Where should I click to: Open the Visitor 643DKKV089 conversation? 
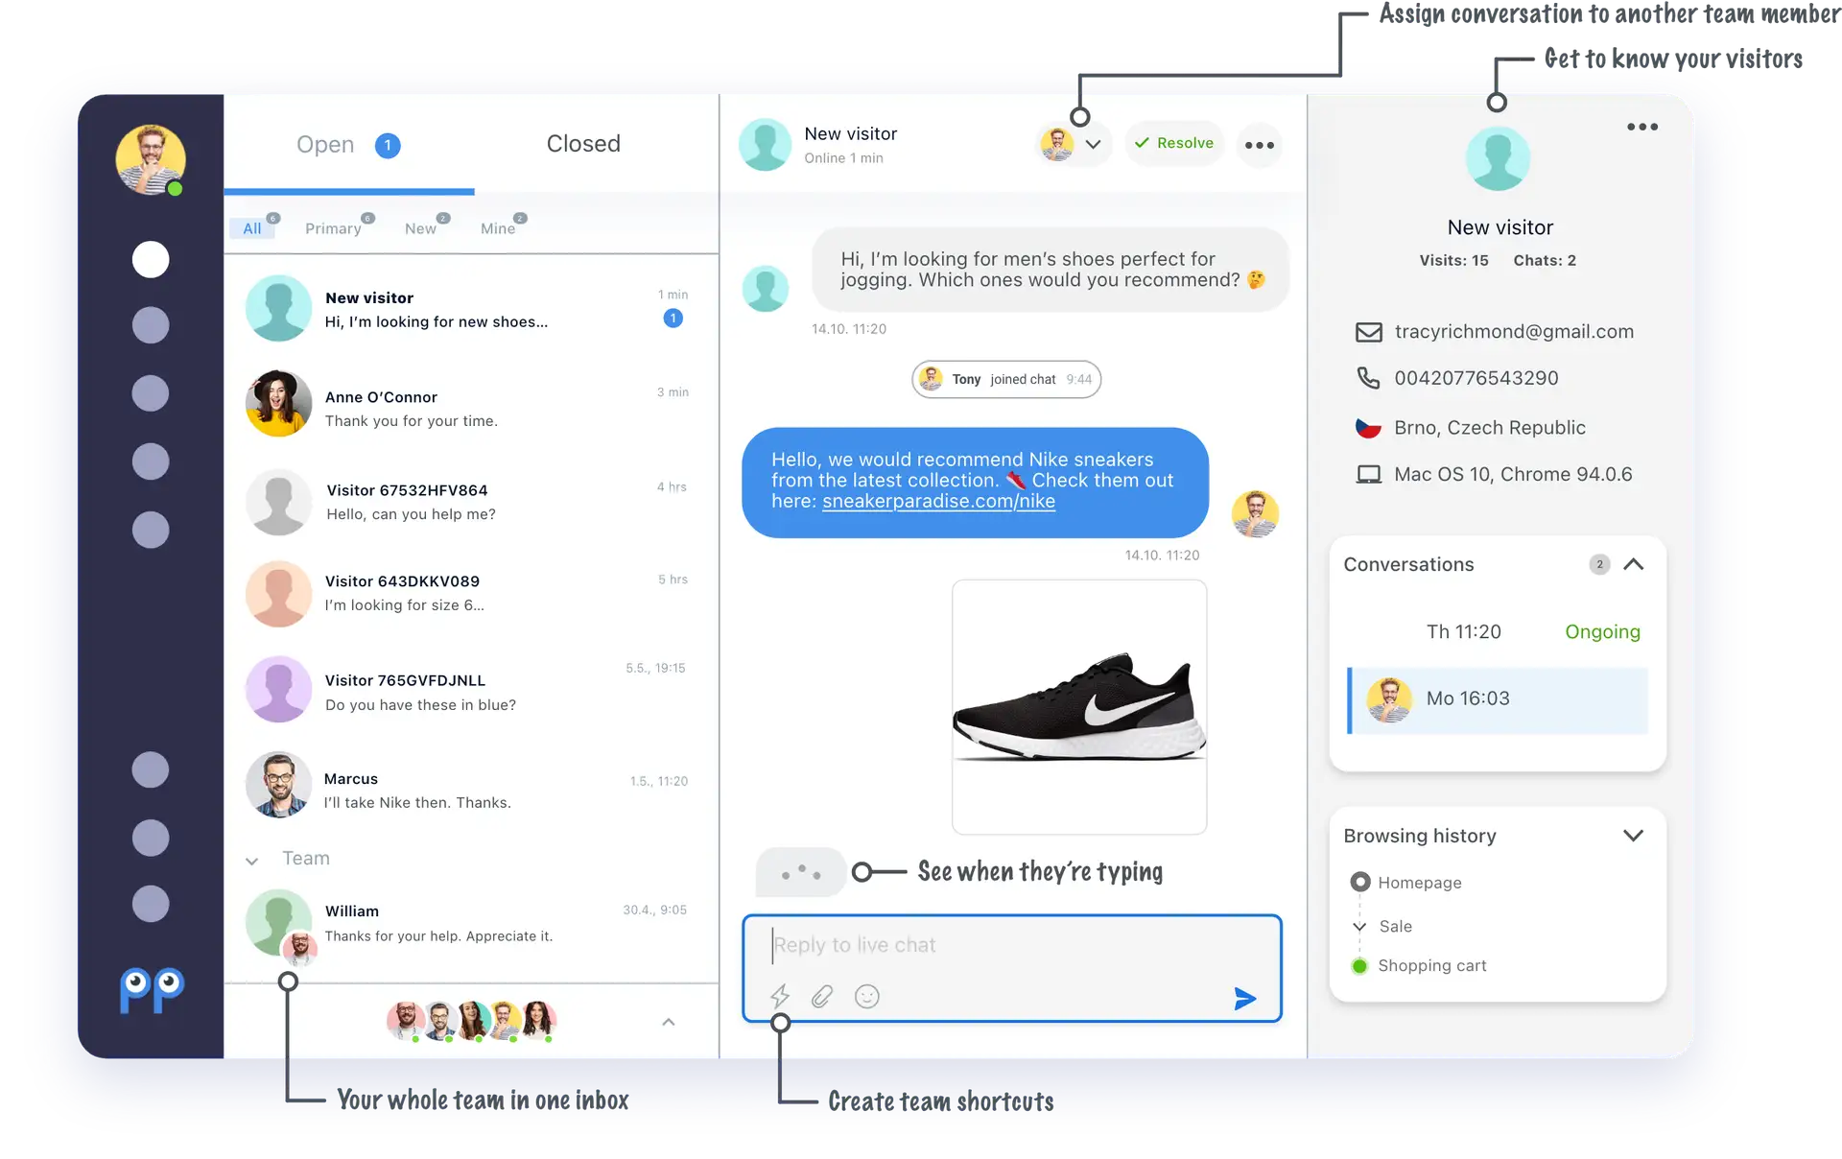tap(471, 594)
